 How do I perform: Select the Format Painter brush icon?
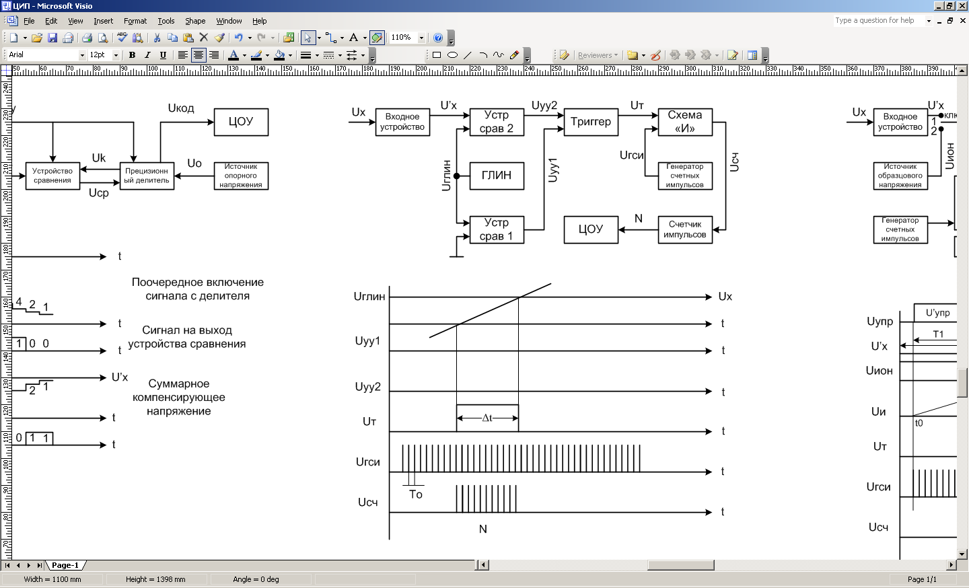[219, 38]
